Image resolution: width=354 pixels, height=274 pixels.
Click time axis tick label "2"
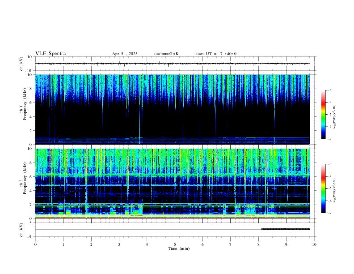point(91,244)
